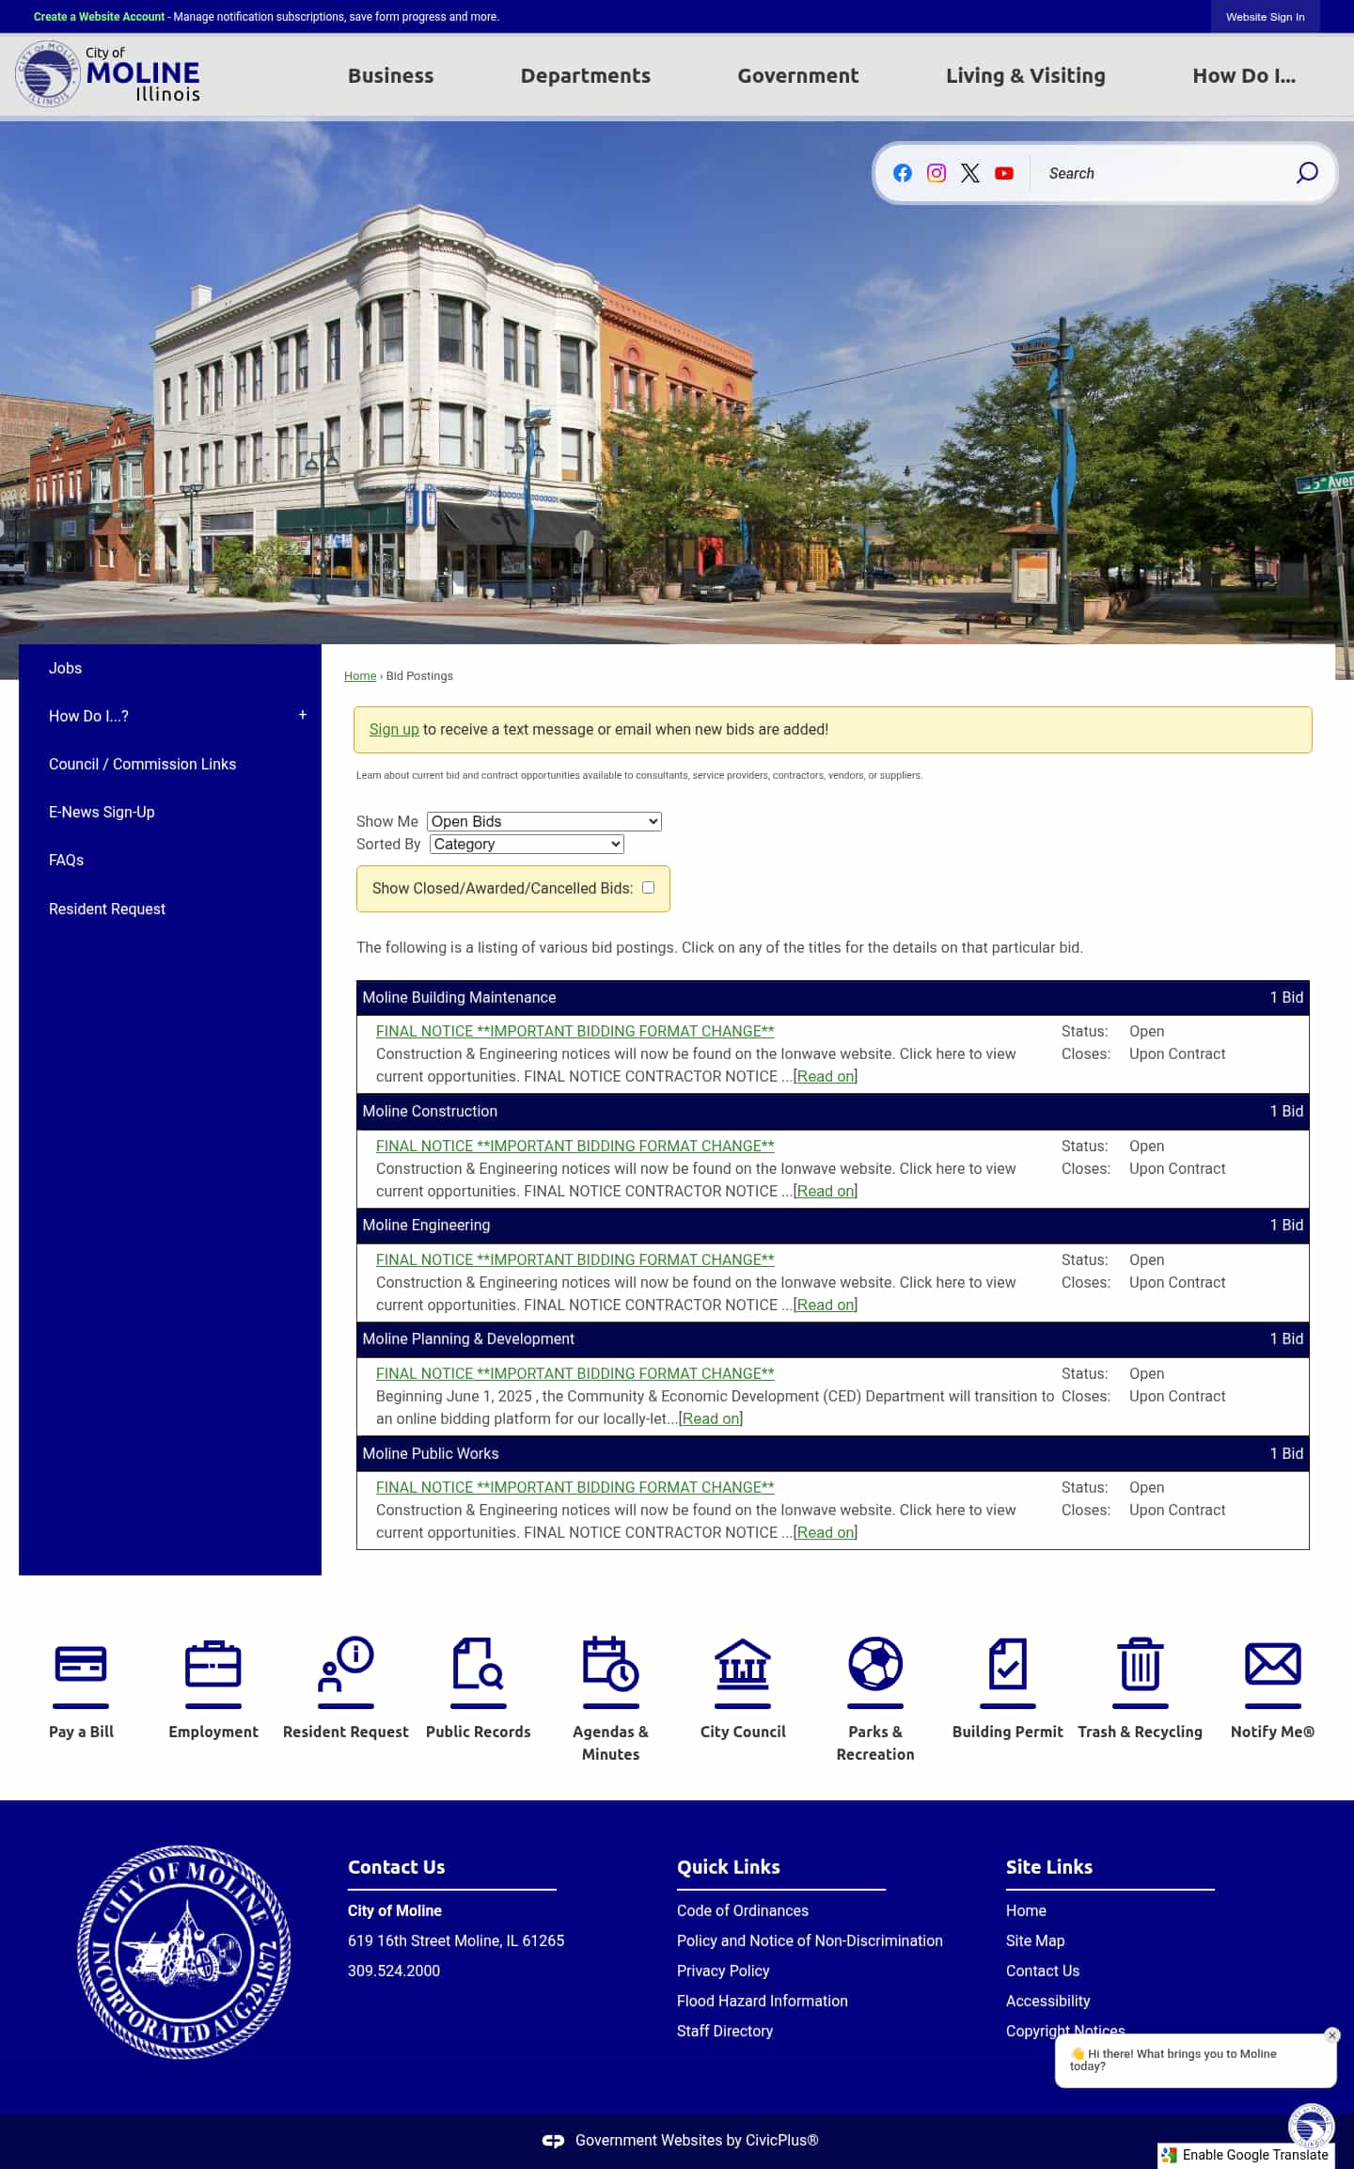Image resolution: width=1354 pixels, height=2169 pixels.
Task: Close the chat greeting popup
Action: [1331, 2035]
